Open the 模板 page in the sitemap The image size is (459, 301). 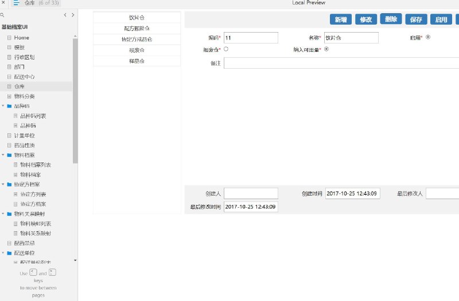[20, 47]
